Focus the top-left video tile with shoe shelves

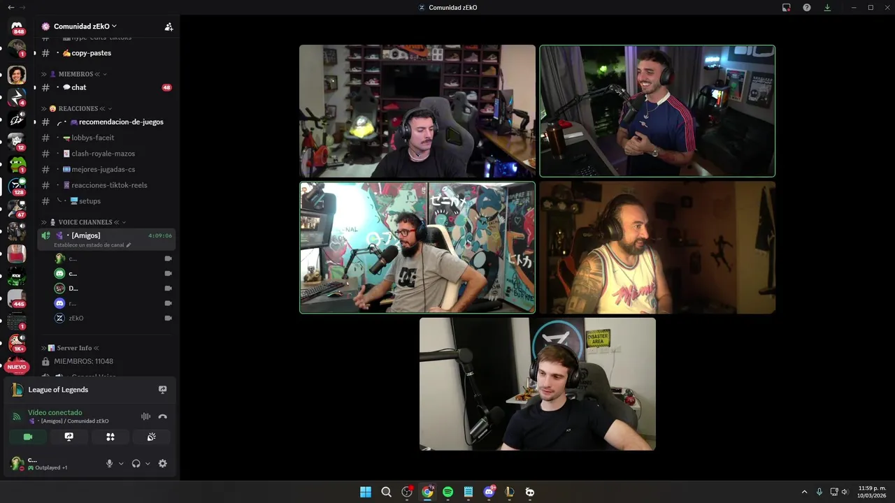point(417,111)
